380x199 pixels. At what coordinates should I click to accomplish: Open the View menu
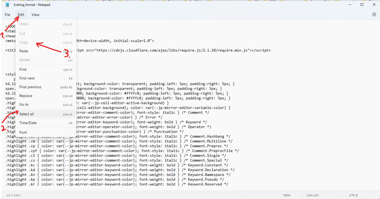click(35, 15)
